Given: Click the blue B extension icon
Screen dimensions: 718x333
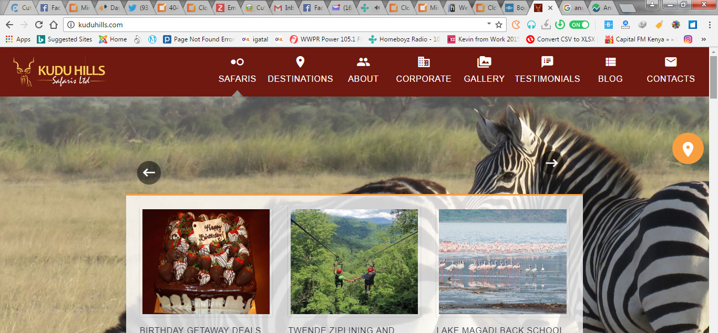Looking at the screenshot, I should coord(609,25).
